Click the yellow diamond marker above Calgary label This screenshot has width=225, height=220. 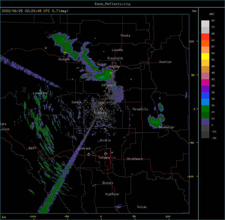(x=106, y=154)
